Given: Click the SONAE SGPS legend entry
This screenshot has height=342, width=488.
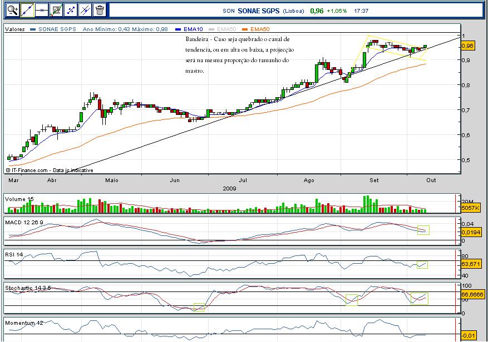Looking at the screenshot, I should [57, 29].
